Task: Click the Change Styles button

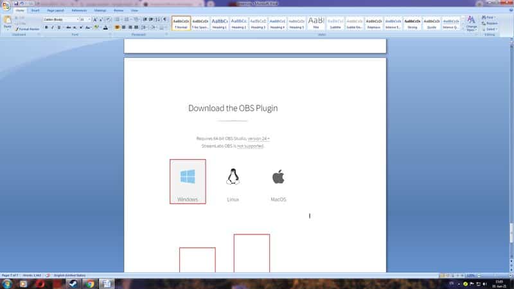Action: (x=472, y=23)
